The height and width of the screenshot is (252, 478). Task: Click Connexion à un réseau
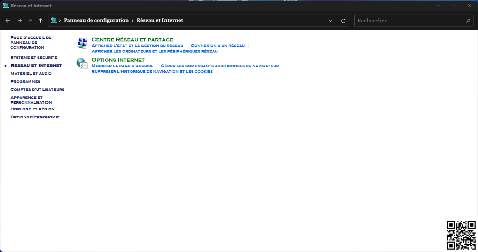(x=218, y=46)
